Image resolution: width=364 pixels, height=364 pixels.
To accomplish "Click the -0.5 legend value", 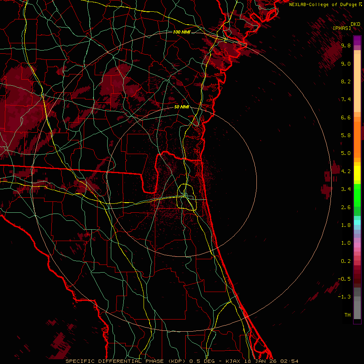I will [344, 279].
